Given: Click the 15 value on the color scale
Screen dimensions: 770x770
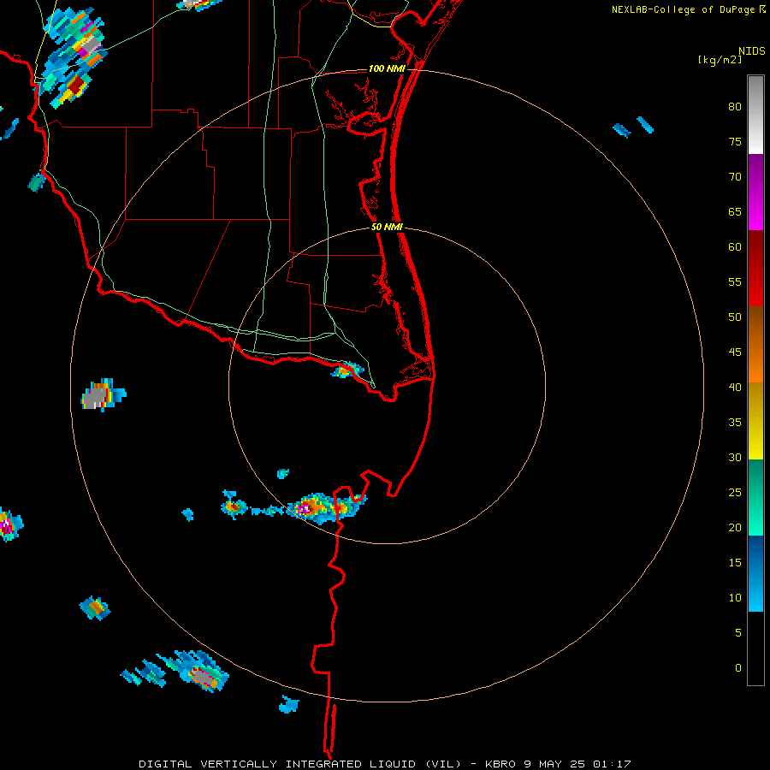Looking at the screenshot, I should pos(735,562).
